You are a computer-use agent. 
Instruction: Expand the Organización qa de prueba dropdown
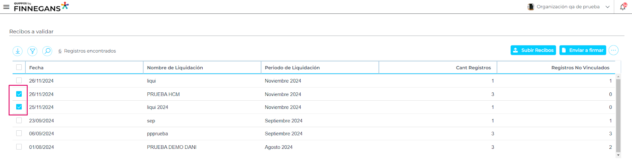[x=608, y=7]
